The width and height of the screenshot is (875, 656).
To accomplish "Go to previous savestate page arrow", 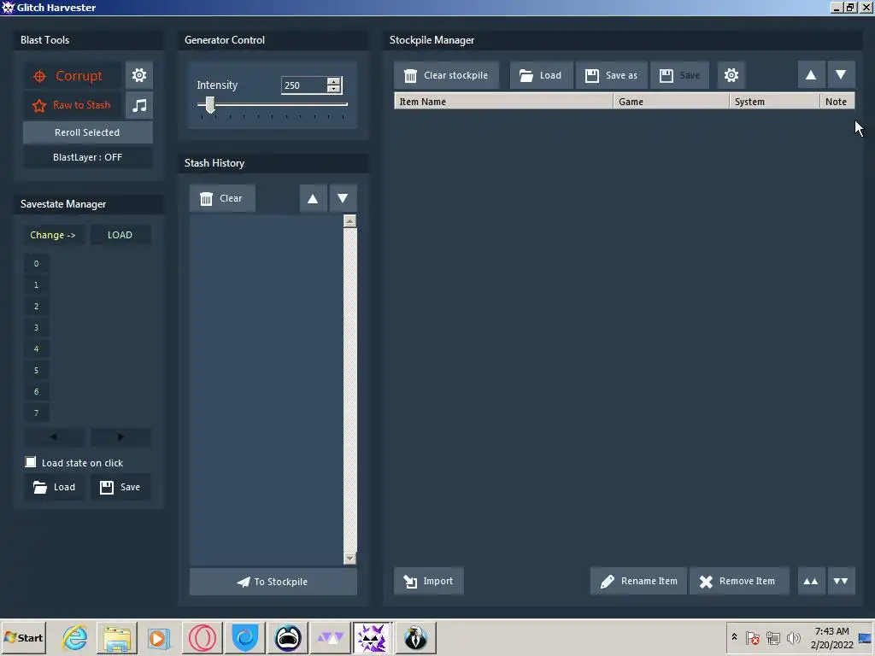I will tap(54, 437).
